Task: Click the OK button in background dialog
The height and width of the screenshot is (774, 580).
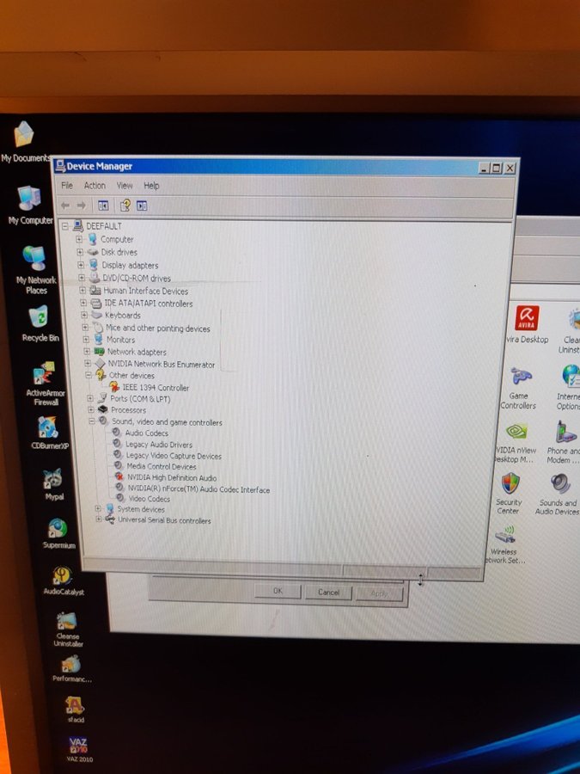Action: tap(278, 592)
